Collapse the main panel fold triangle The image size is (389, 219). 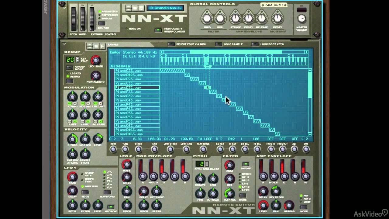pos(64,7)
